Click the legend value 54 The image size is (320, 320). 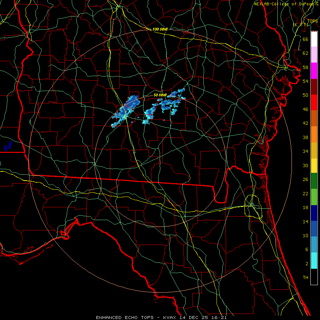[305, 81]
